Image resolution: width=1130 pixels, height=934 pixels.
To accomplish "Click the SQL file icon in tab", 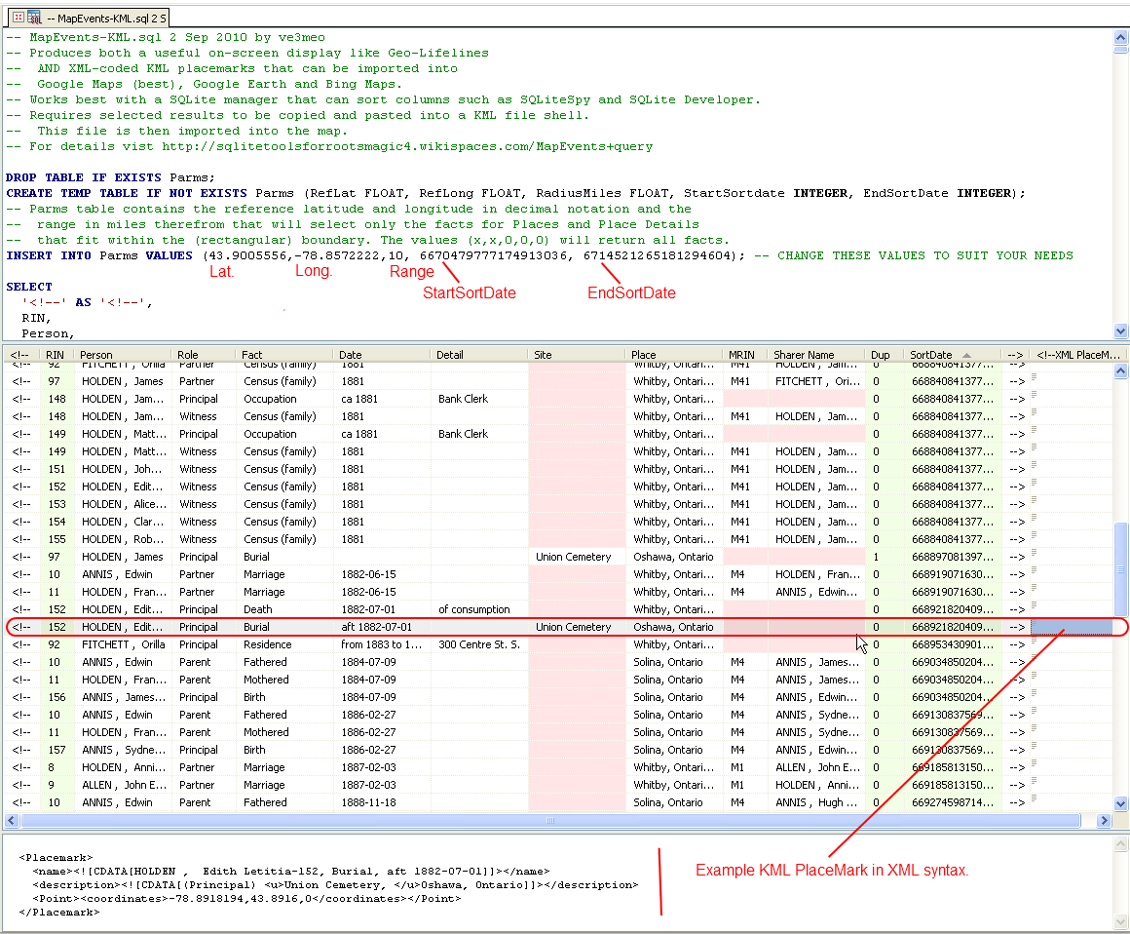I will [x=34, y=18].
